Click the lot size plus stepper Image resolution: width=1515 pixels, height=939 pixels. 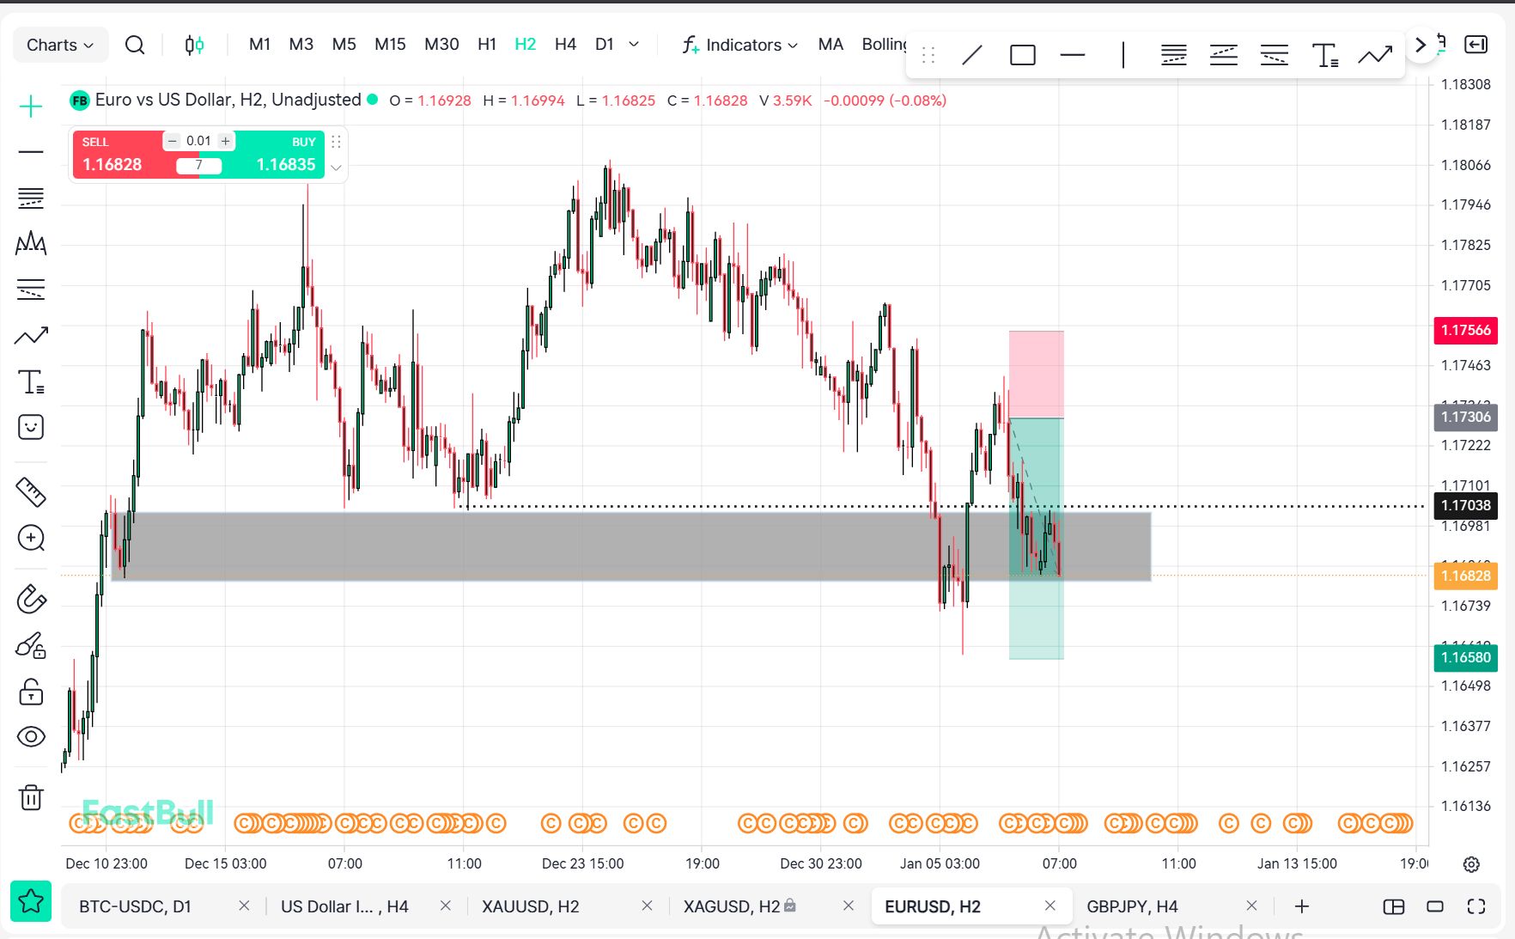pyautogui.click(x=225, y=141)
